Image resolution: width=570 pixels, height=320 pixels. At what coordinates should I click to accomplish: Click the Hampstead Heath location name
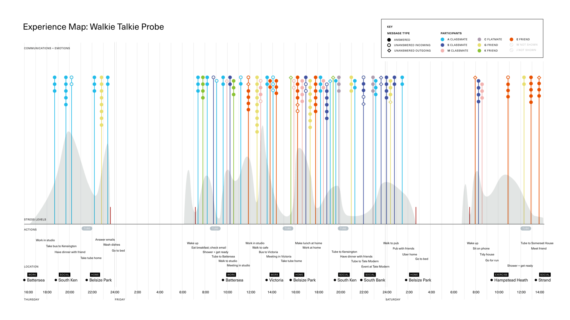click(x=511, y=280)
